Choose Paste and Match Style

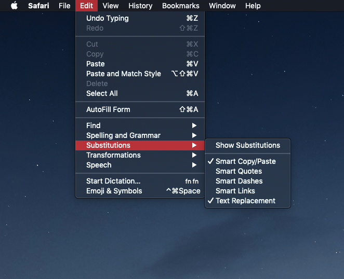click(140, 74)
